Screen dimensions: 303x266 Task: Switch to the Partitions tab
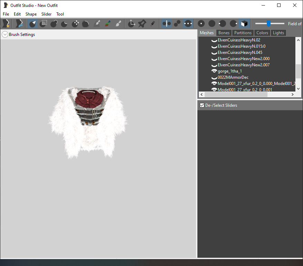(243, 33)
